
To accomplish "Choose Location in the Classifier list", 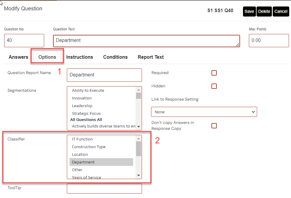I will tap(80, 154).
